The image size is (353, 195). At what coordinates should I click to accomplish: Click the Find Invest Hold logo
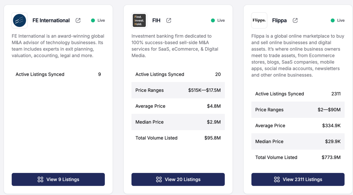click(x=139, y=20)
